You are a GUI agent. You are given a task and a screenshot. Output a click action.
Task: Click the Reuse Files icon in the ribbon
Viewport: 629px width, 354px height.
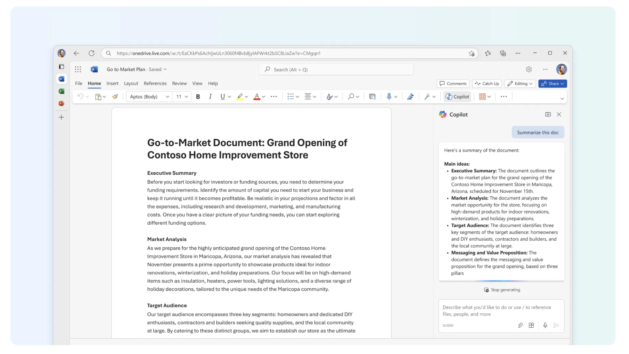[x=372, y=97]
